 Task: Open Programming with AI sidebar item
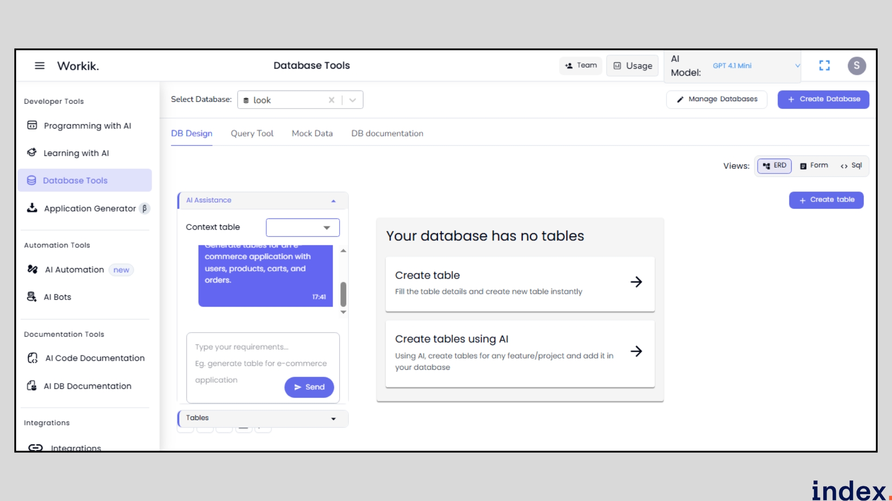click(87, 126)
